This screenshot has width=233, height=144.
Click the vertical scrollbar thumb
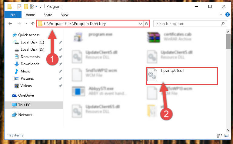tap(228, 42)
